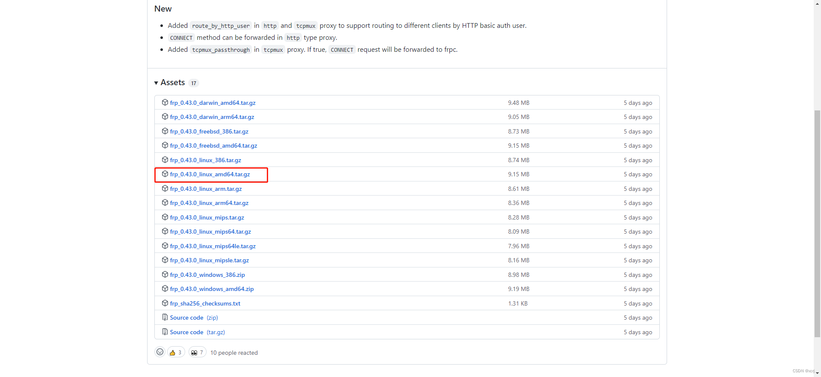Click package icon beside frp_0.43.0_darwin_amd64.tar.gz
This screenshot has height=377, width=821.
(165, 102)
